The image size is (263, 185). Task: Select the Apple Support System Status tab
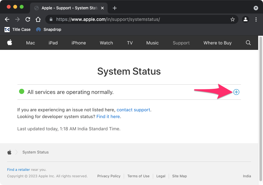69,8
